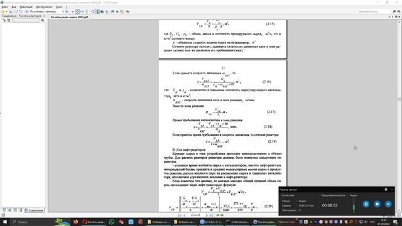402x226 pixels.
Task: Go to the next page with the navigation arrow
Action: pyautogui.click(x=207, y=215)
